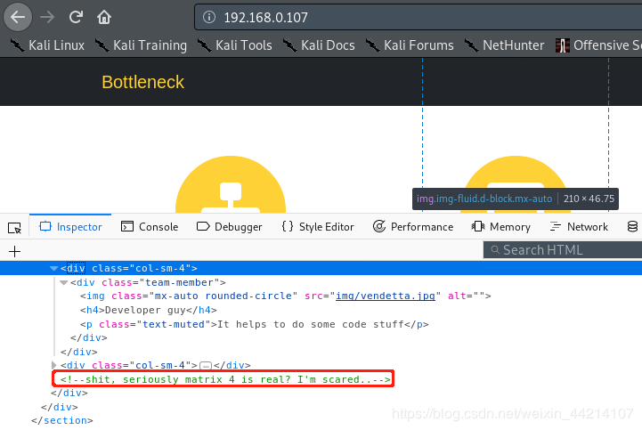Expand the collapsed div col-sm-4 node

pyautogui.click(x=53, y=365)
